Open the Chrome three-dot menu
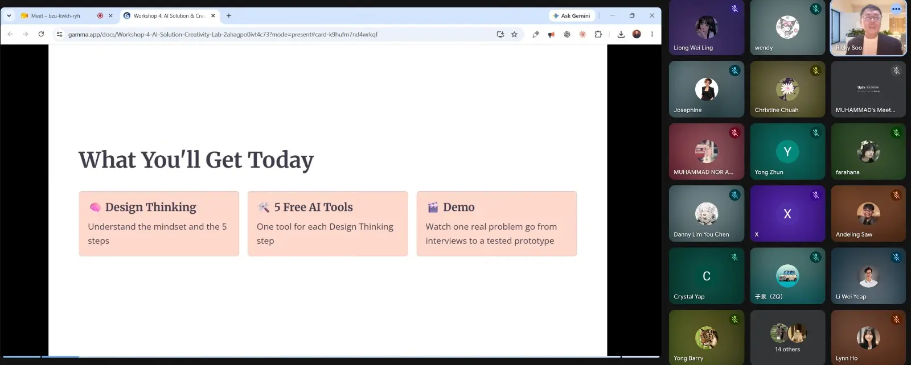Viewport: 911px width, 365px height. [652, 34]
